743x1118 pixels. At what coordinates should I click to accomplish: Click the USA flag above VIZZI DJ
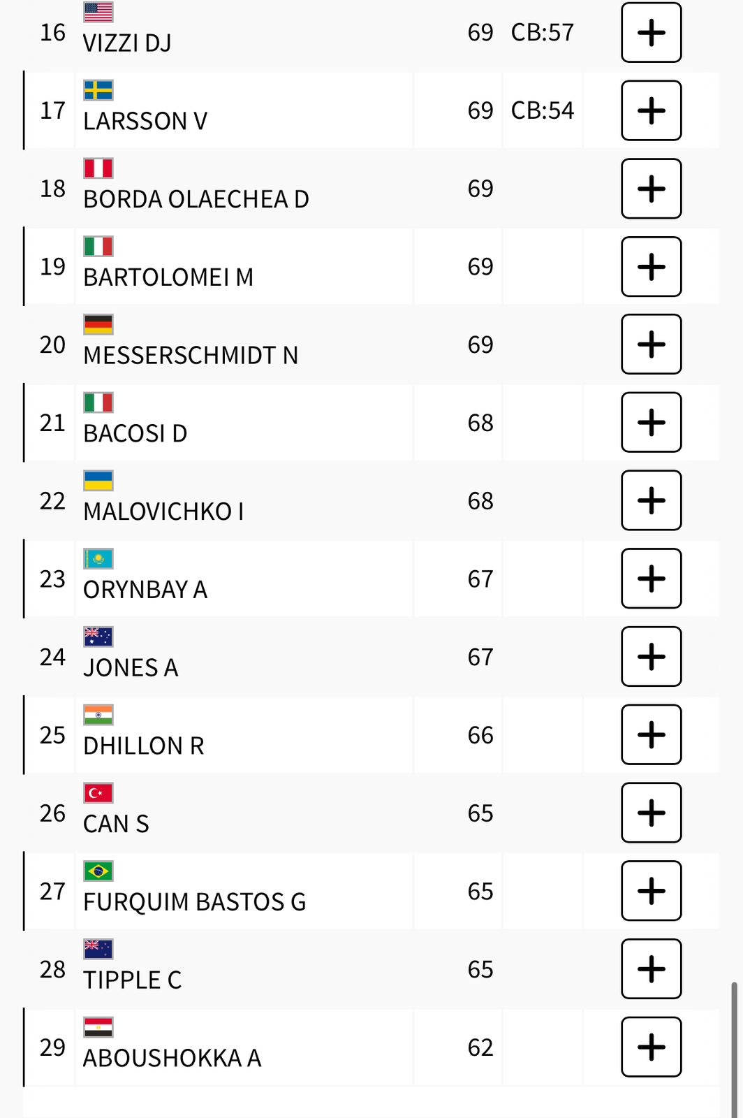[x=98, y=12]
